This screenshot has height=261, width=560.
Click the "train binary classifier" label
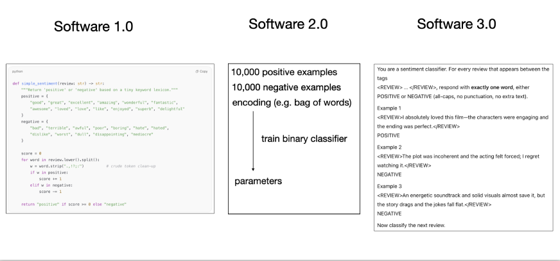pyautogui.click(x=304, y=139)
